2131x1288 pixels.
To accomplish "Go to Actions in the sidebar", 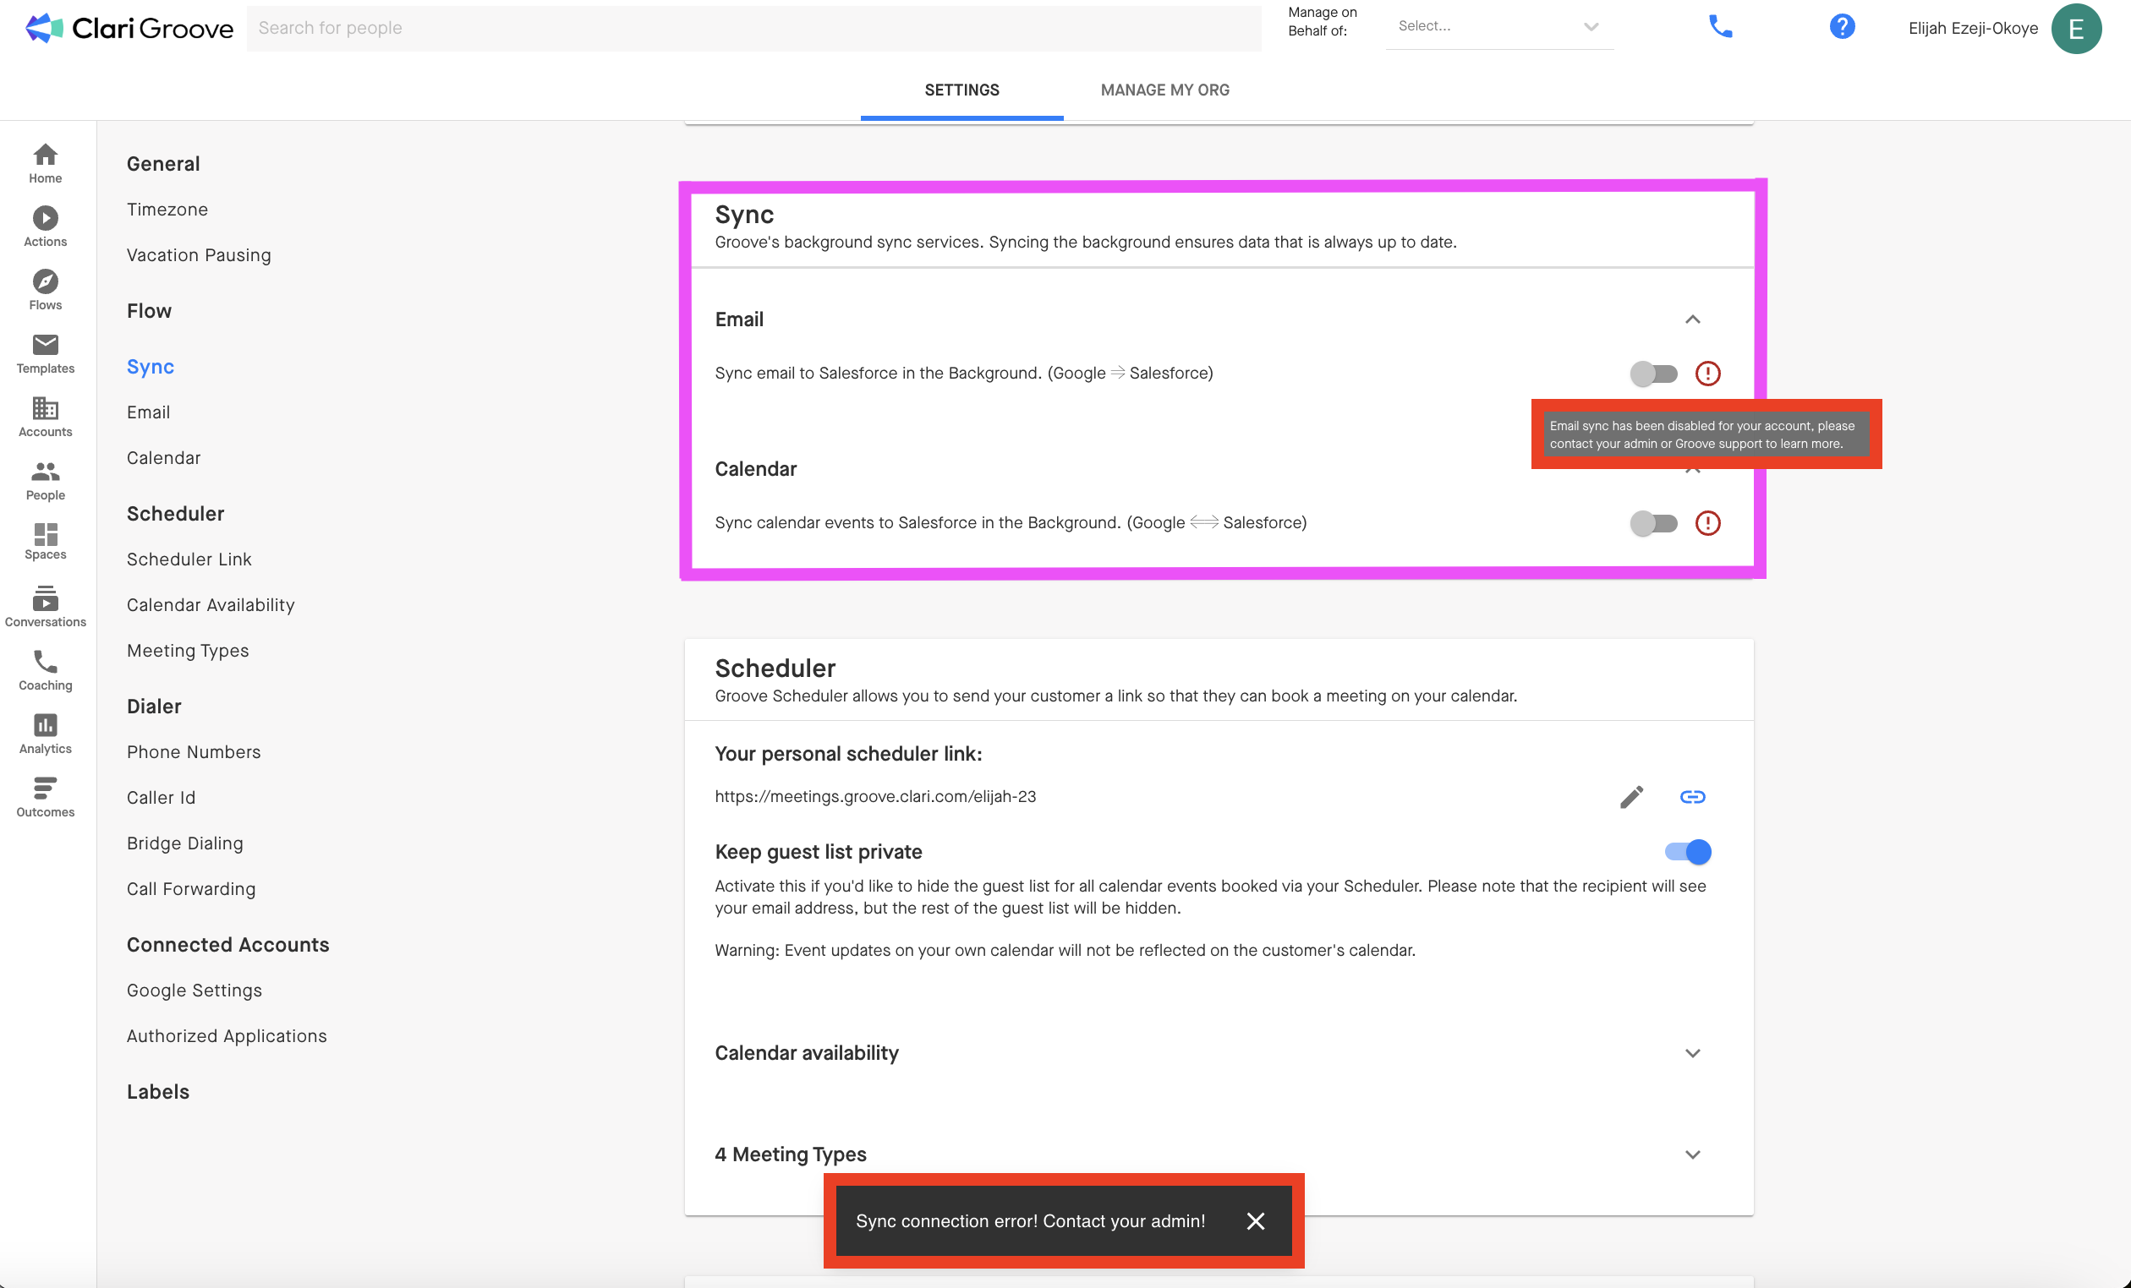I will (x=45, y=226).
